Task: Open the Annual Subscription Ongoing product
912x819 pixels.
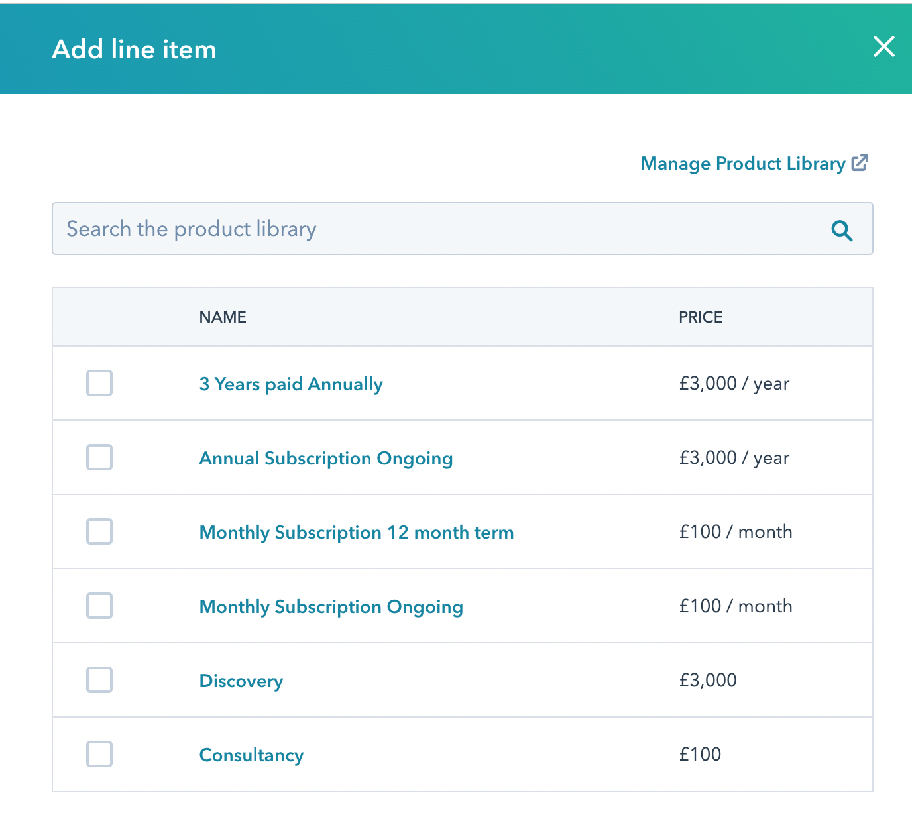Action: point(325,458)
